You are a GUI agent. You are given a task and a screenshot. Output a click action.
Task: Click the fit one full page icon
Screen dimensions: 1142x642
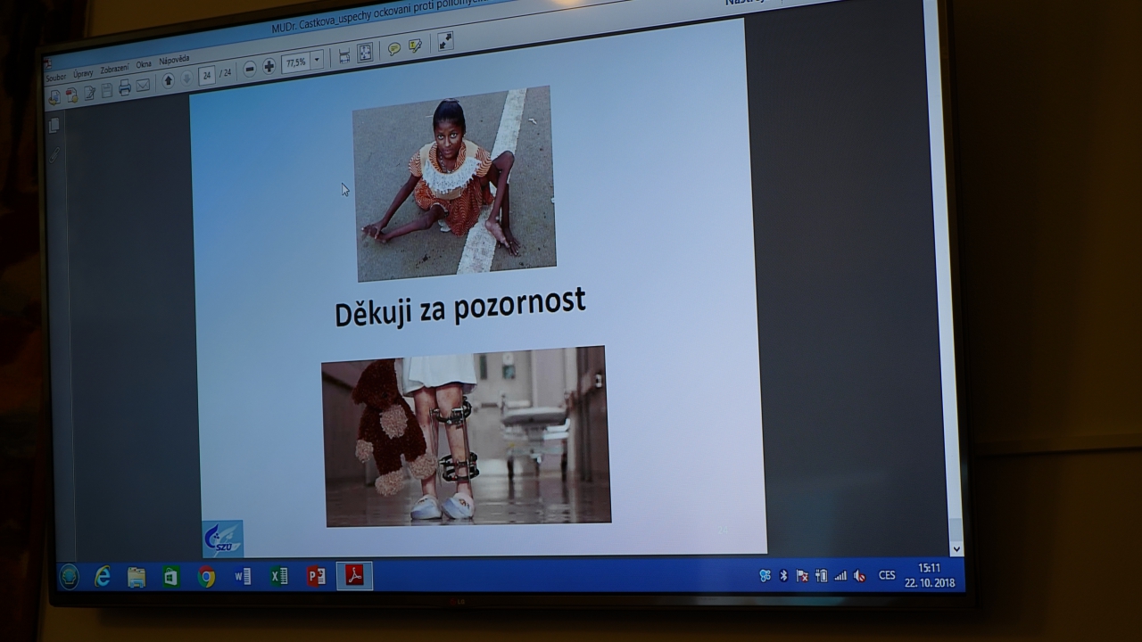coord(365,53)
